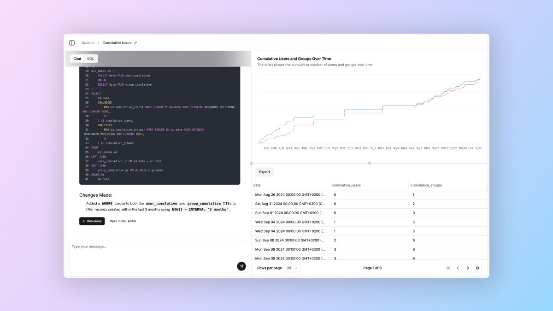This screenshot has height=311, width=553.
Task: Click the 9/24 label on chart axis
Action: pos(289,148)
